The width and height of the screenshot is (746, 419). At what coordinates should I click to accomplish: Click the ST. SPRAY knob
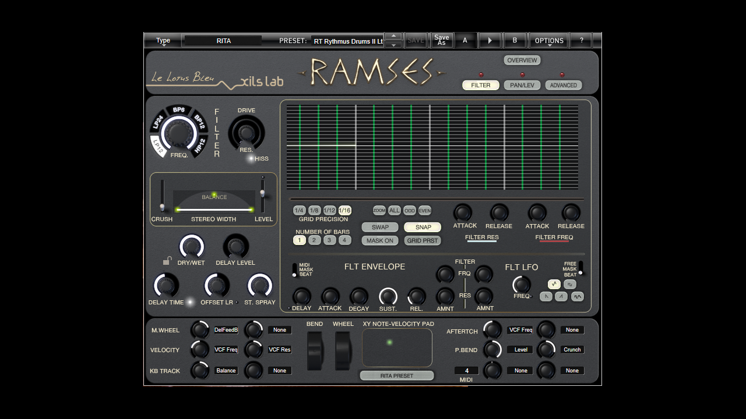coord(260,286)
